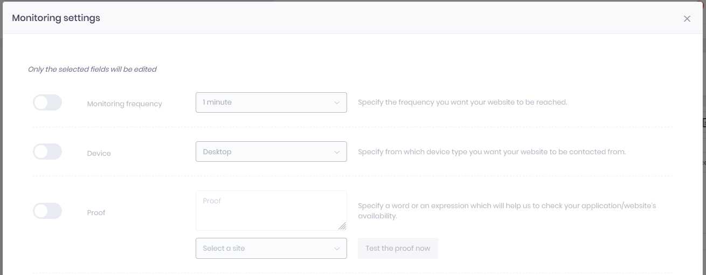
Task: Click the 'Device' field label
Action: pyautogui.click(x=99, y=153)
